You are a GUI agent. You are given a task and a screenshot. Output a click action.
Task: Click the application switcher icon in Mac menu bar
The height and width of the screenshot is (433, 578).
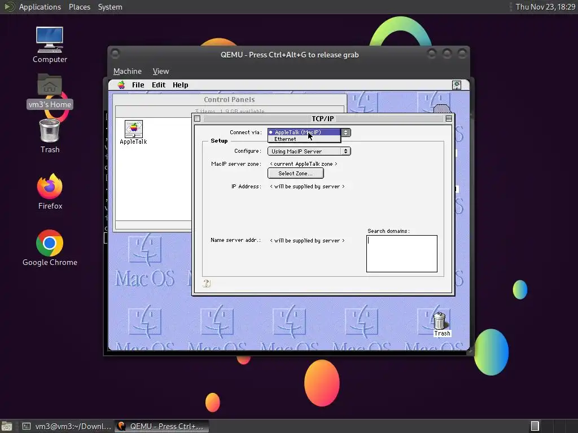point(456,85)
